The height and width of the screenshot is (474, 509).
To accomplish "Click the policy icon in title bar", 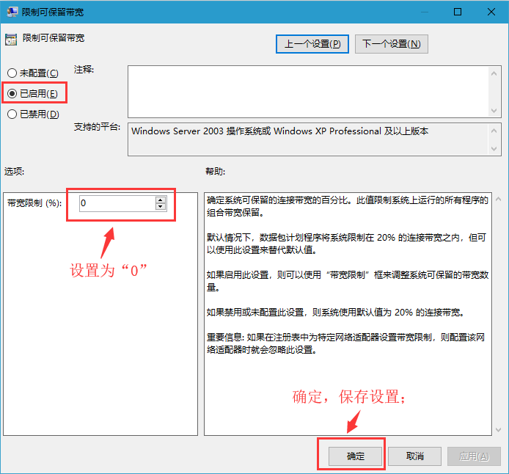I will 12,12.
